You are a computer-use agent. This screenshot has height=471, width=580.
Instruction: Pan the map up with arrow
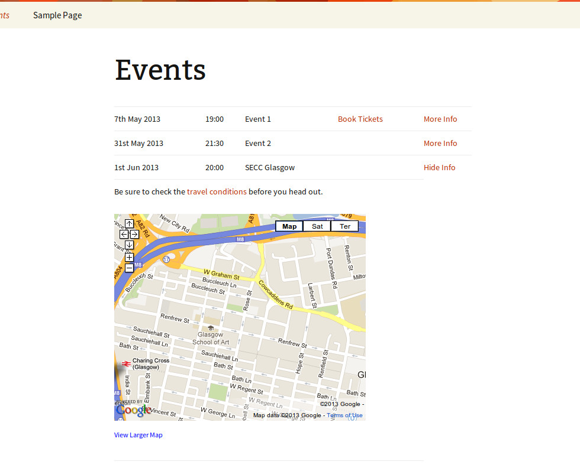[x=129, y=224]
